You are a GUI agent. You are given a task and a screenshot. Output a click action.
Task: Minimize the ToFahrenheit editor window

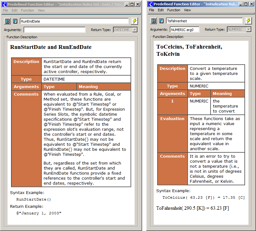(241, 4)
